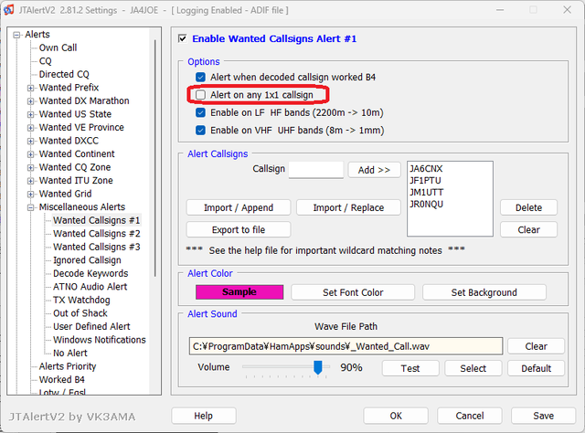The height and width of the screenshot is (433, 585).
Task: Expand the Wanted DX Marathon node
Action: click(x=30, y=101)
